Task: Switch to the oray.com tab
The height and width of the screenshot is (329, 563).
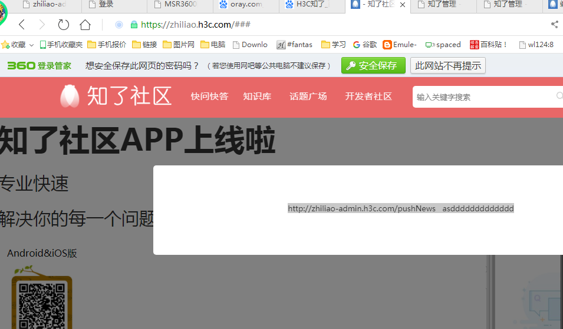Action: pos(246,5)
